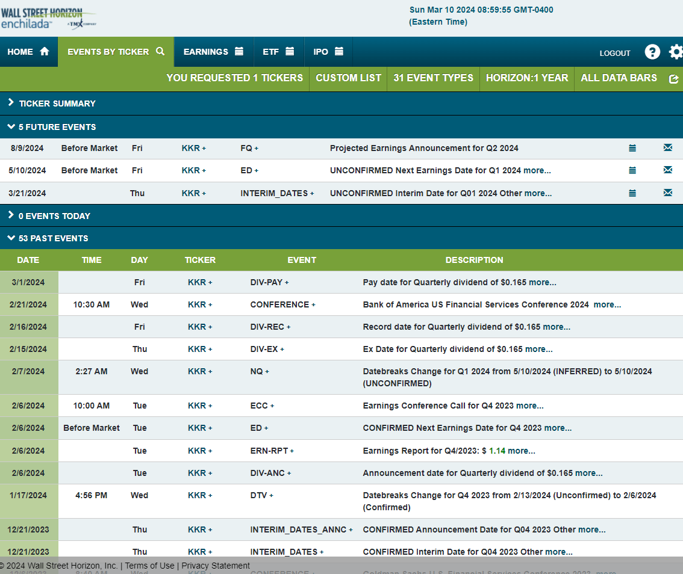The width and height of the screenshot is (683, 574).
Task: Click the Privacy Statement footer link
Action: click(216, 566)
